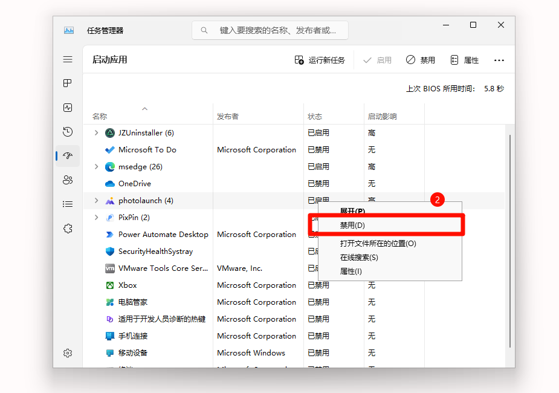Click the vertical list scrollbar

510,241
